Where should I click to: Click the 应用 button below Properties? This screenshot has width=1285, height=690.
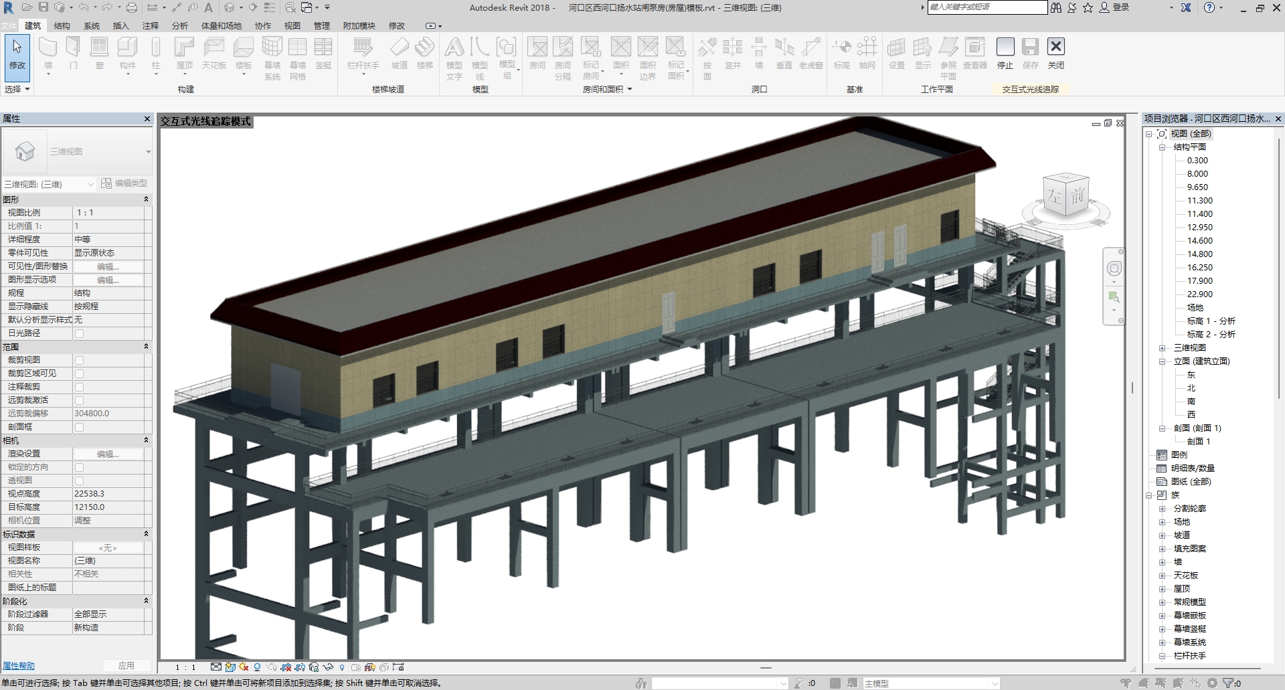[126, 665]
